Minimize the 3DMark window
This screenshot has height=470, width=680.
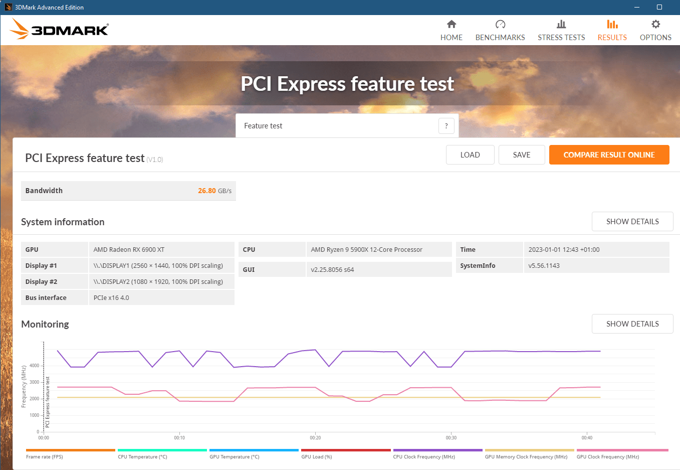637,7
